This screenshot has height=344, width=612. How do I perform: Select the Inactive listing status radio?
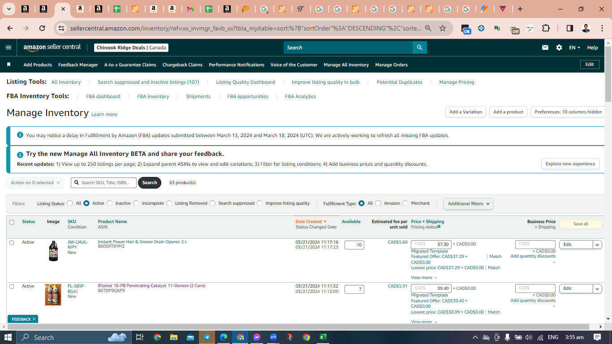pos(110,203)
